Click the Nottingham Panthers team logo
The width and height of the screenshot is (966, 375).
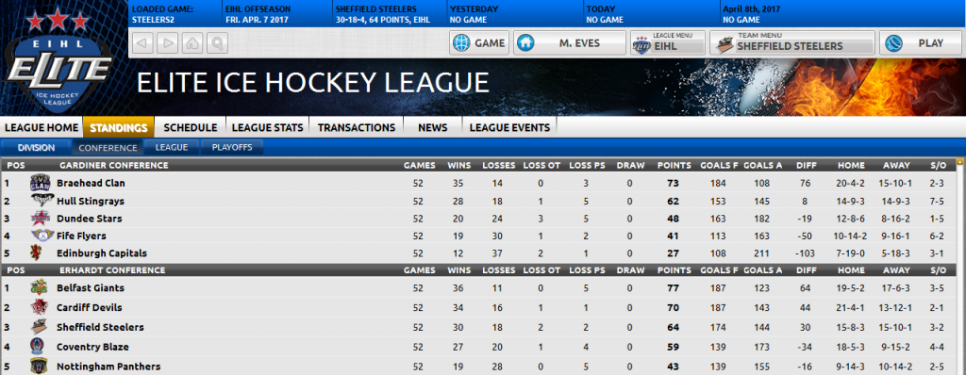[x=38, y=367]
